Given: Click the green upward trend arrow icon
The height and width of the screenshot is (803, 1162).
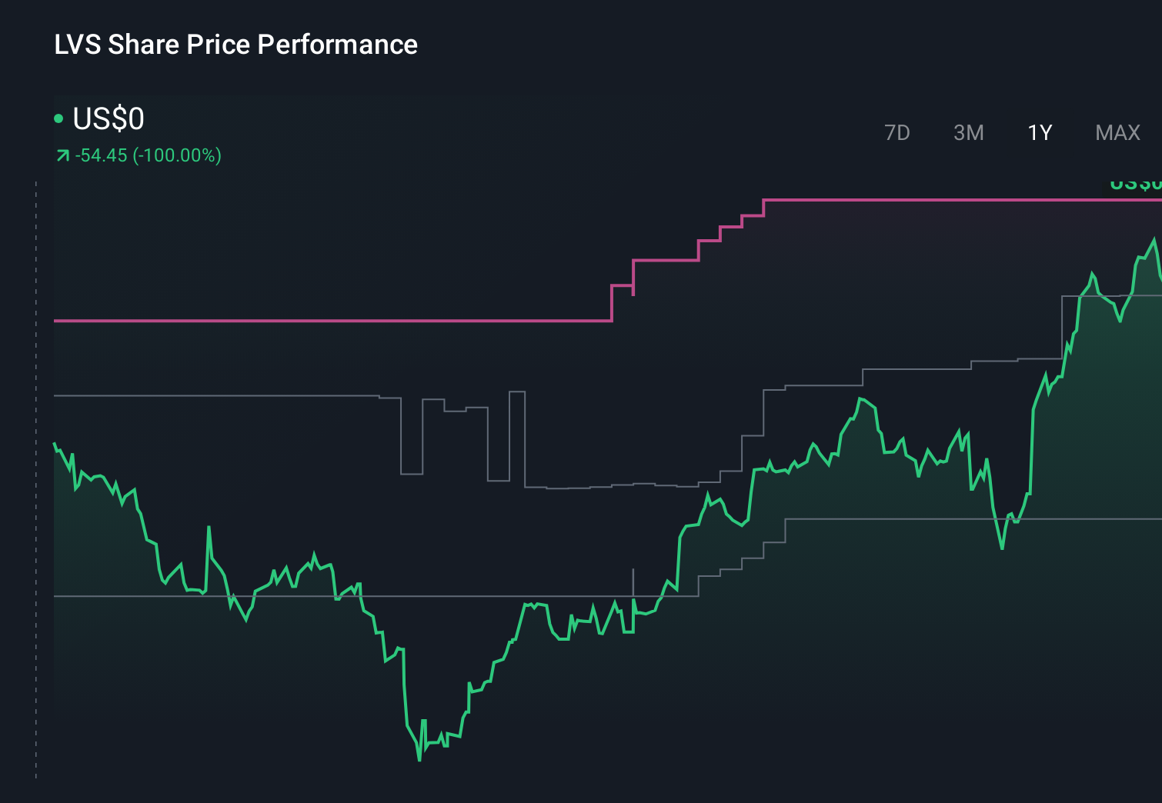Looking at the screenshot, I should pyautogui.click(x=63, y=155).
